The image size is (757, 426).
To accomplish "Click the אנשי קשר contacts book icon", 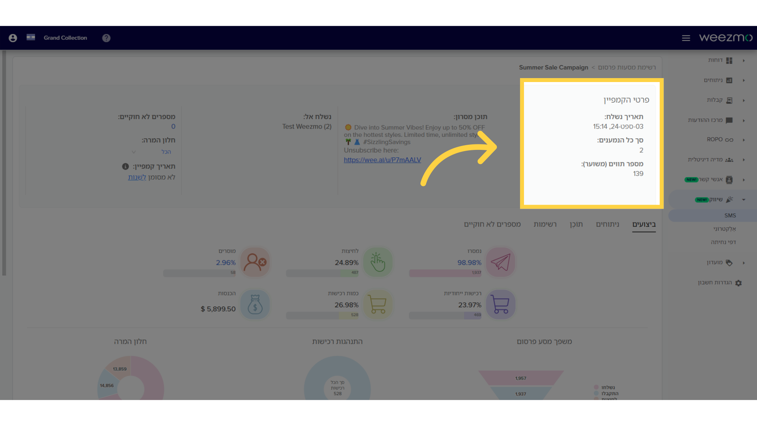I will click(x=729, y=180).
